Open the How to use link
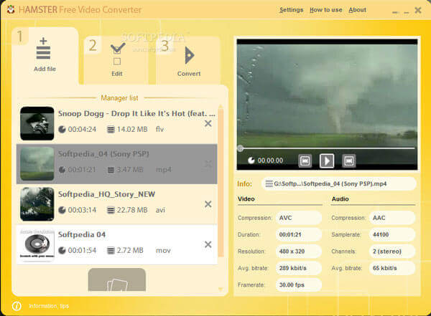 pos(326,10)
